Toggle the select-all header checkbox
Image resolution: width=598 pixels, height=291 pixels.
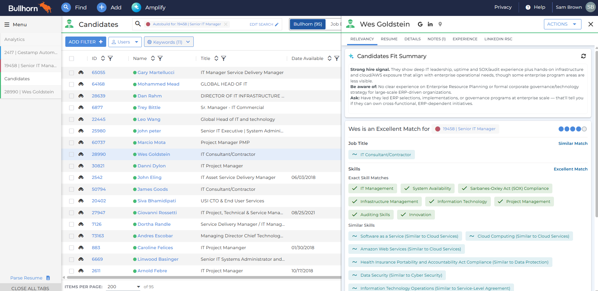(x=72, y=58)
